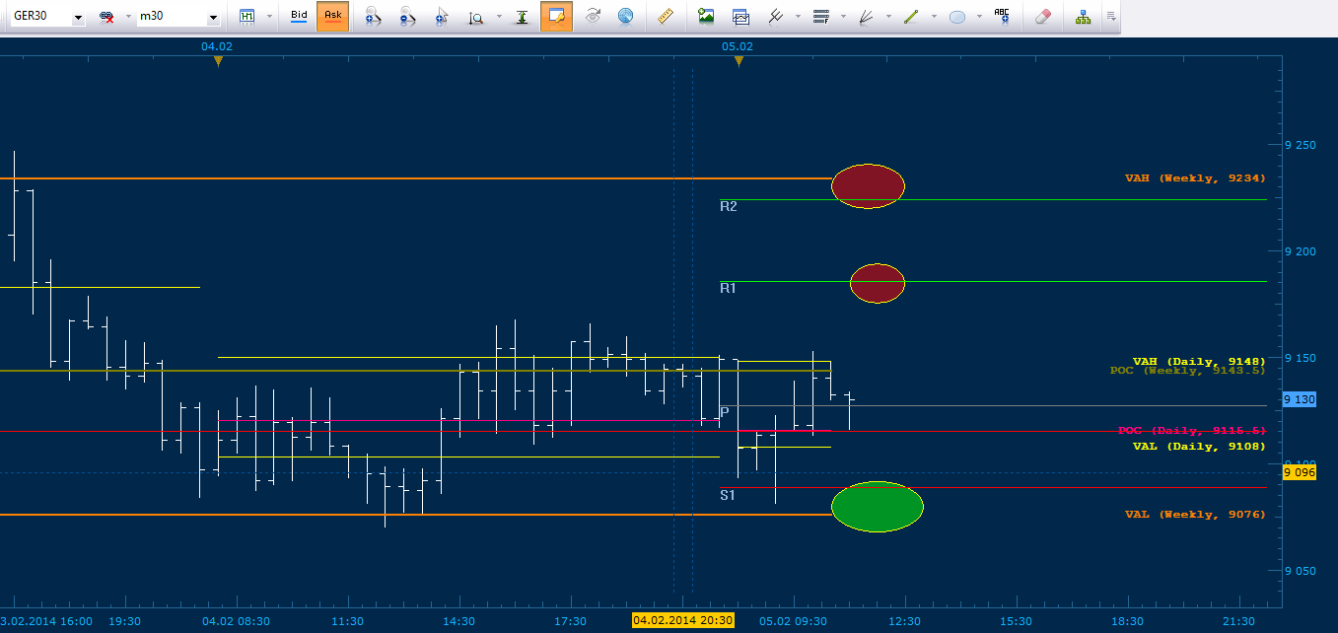
Task: Expand the fan lines options arrow
Action: [x=888, y=17]
